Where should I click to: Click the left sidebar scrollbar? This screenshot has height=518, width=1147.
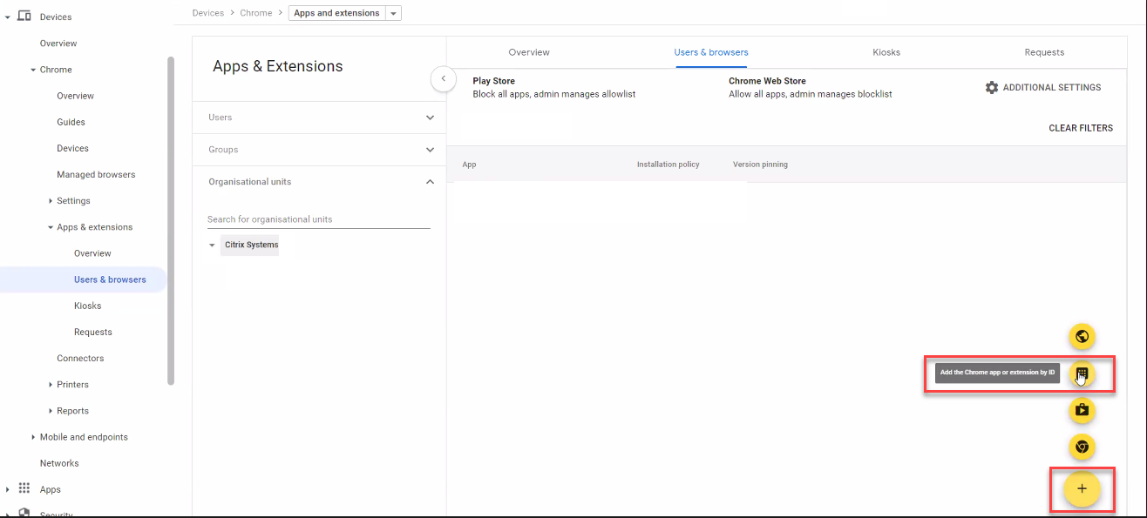(x=171, y=218)
